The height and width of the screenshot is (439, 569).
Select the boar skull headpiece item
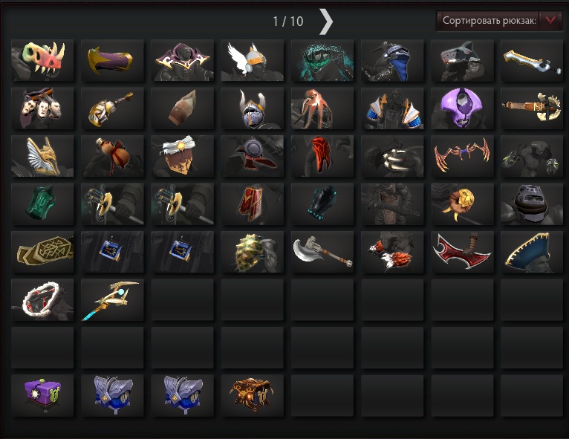pyautogui.click(x=42, y=60)
